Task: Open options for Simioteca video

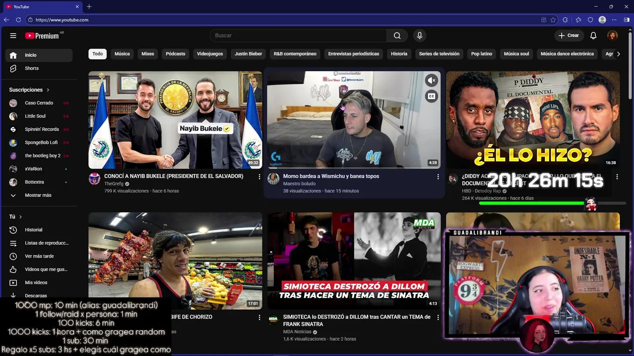Action: 438,317
